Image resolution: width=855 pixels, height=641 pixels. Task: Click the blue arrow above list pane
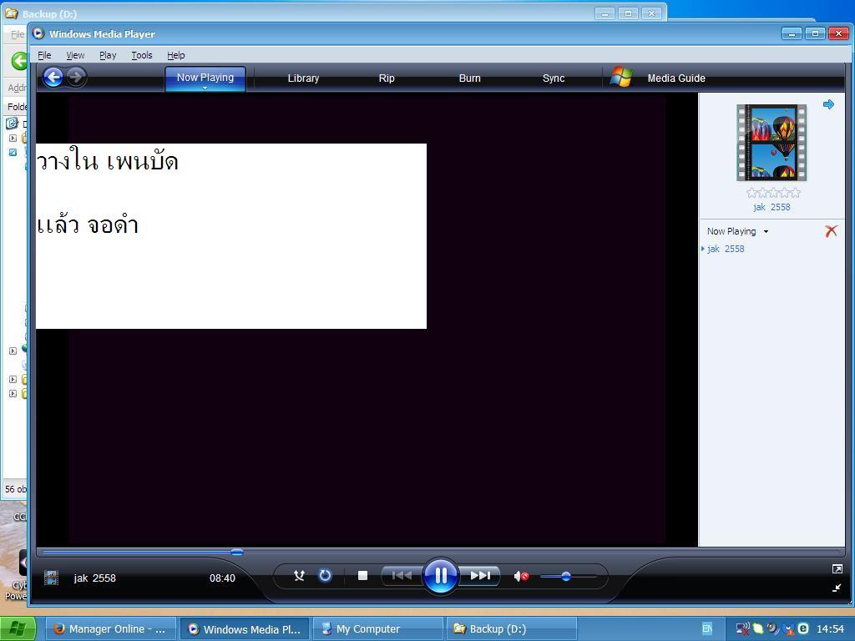coord(829,104)
